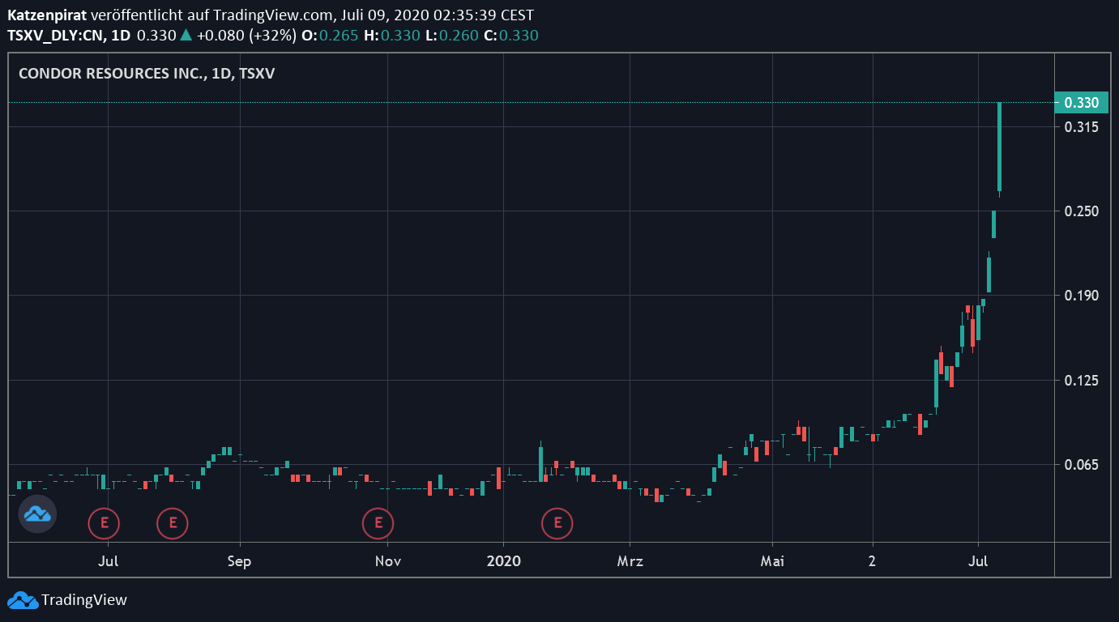
Task: Click the 2020 label on the time axis
Action: (x=503, y=560)
